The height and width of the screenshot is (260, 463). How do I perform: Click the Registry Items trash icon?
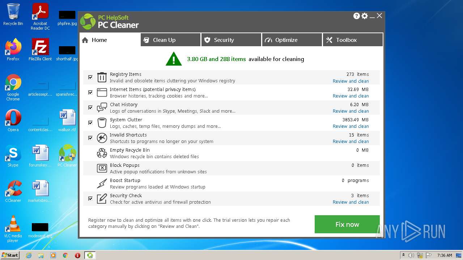(x=102, y=77)
